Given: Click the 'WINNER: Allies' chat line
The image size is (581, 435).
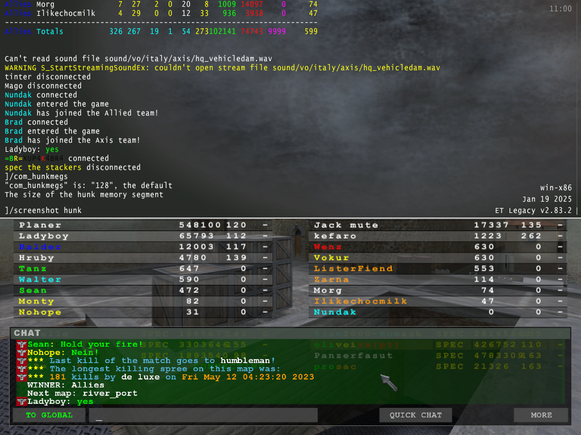Looking at the screenshot, I should pos(66,385).
